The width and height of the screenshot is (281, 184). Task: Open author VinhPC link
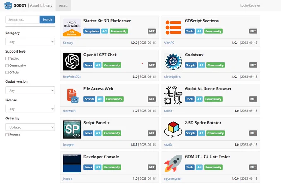point(169,43)
